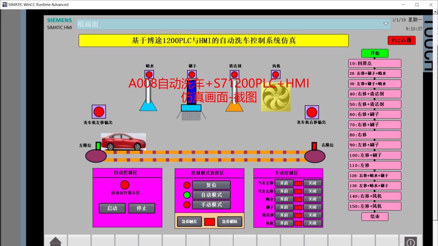Click the golden 风机 fan blade icon
438x246 pixels.
pos(275,98)
